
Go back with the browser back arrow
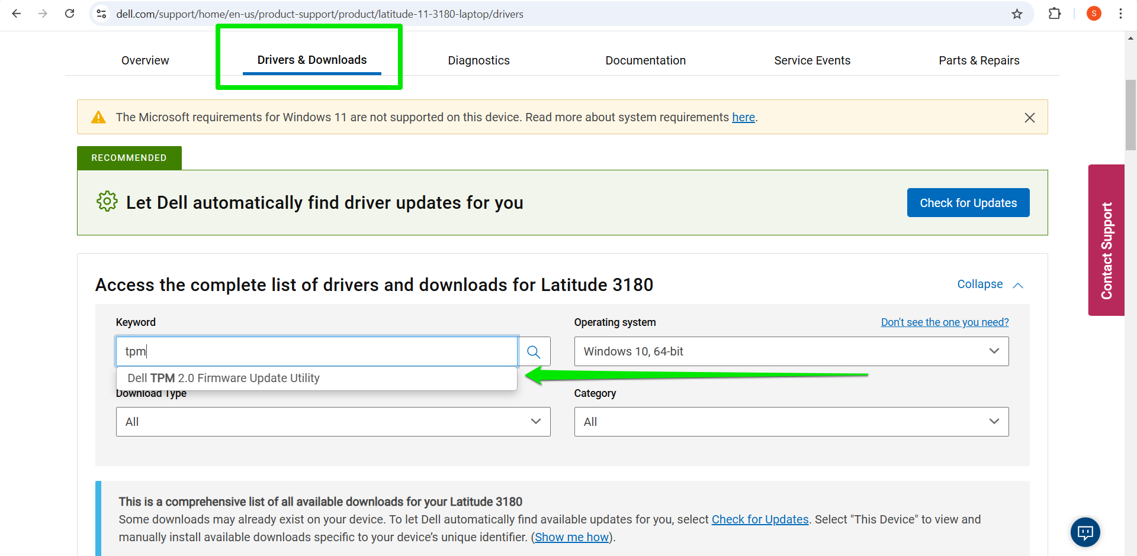(x=17, y=14)
